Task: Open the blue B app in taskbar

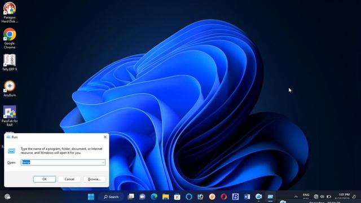Action: coord(235,197)
